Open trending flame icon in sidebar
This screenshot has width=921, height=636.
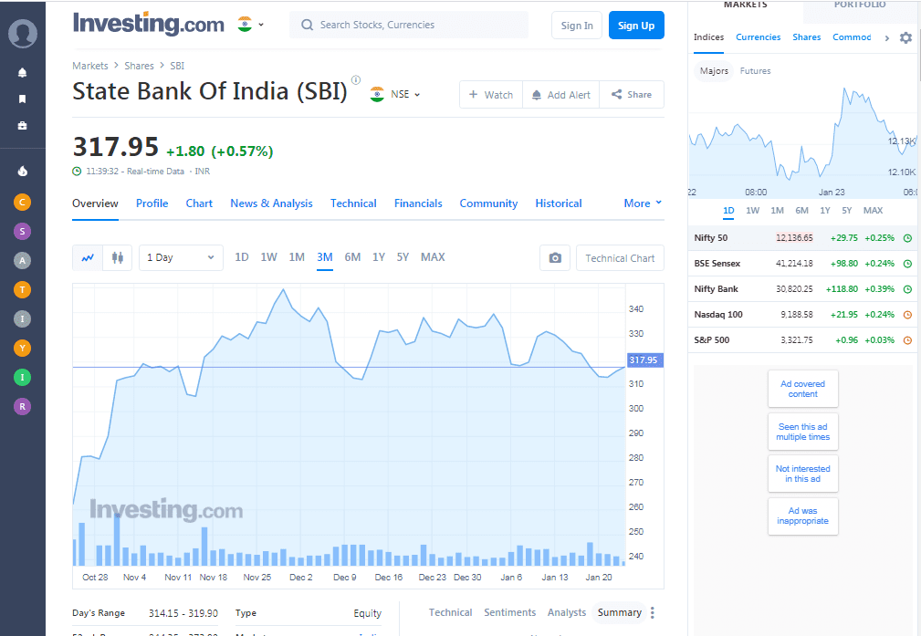coord(22,172)
